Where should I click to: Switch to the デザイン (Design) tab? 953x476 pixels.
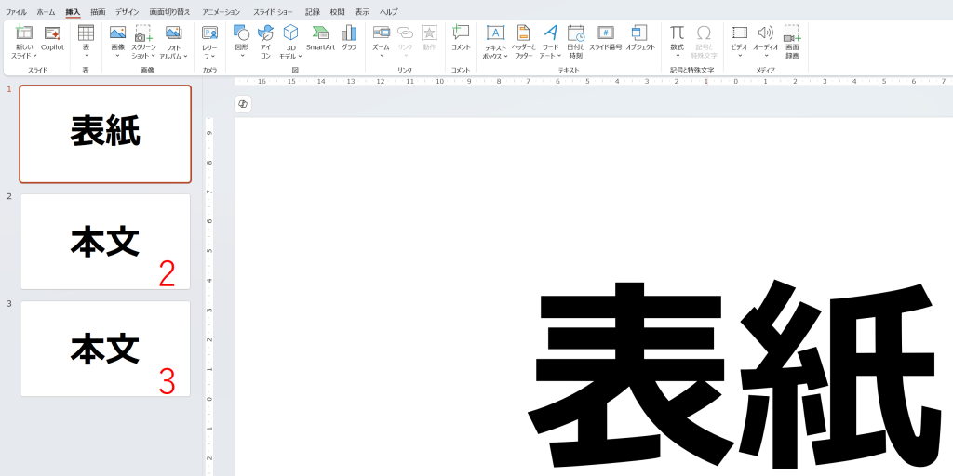click(x=127, y=12)
